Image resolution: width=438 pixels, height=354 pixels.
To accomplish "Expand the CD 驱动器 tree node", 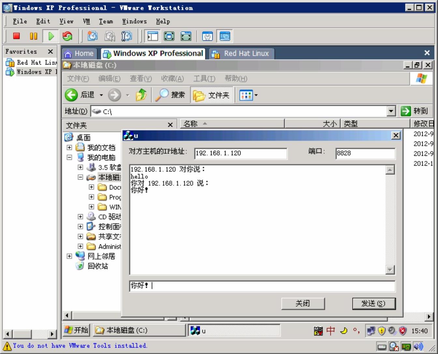I will 80,216.
